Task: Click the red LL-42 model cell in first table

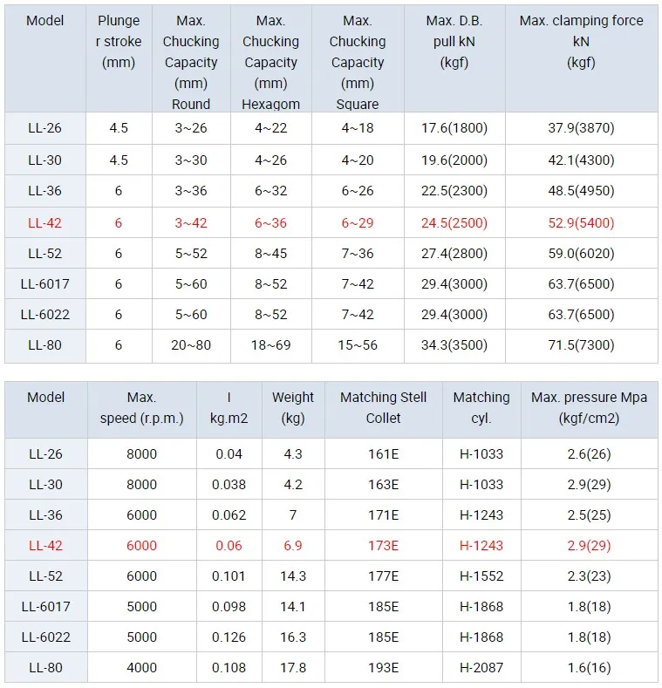Action: pos(44,223)
